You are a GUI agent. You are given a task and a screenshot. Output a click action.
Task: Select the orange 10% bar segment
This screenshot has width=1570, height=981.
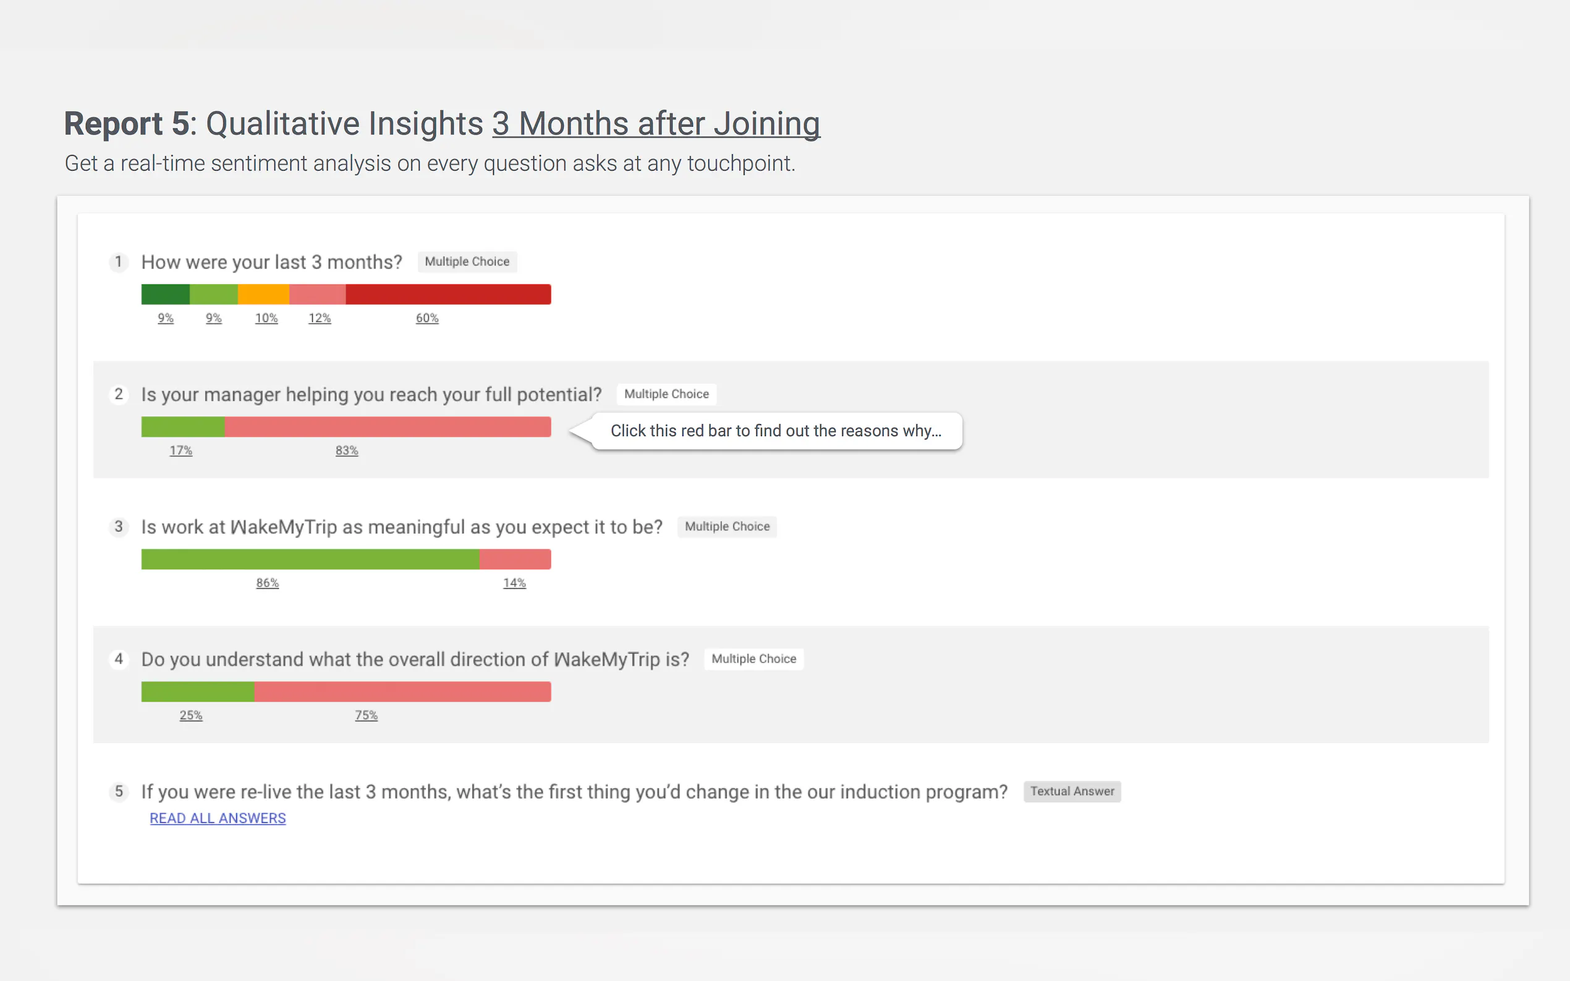tap(263, 295)
